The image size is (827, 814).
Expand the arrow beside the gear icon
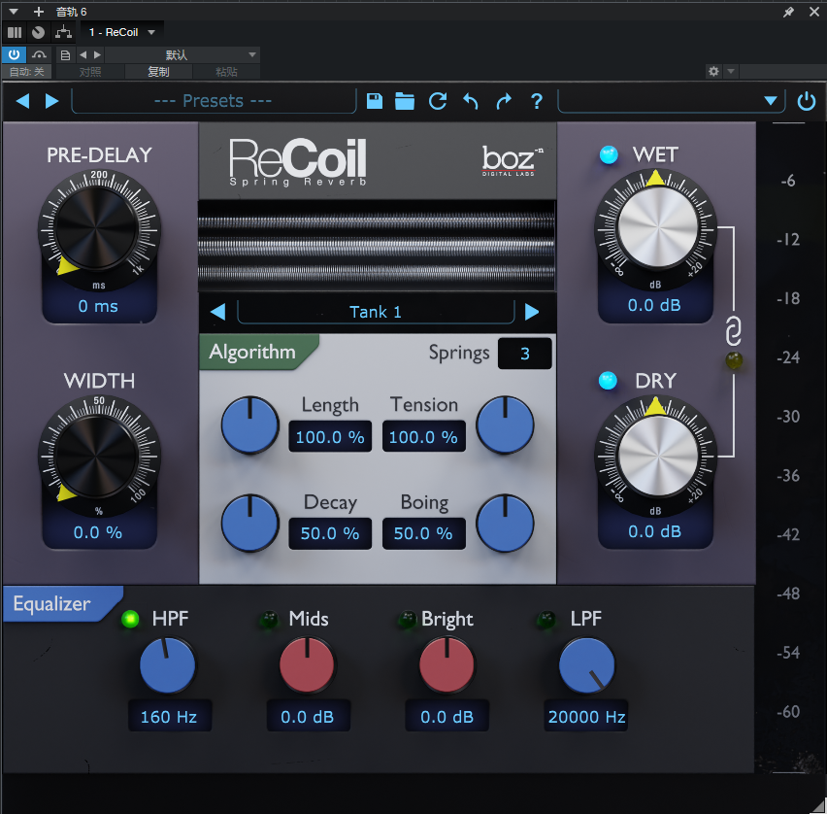pos(731,71)
